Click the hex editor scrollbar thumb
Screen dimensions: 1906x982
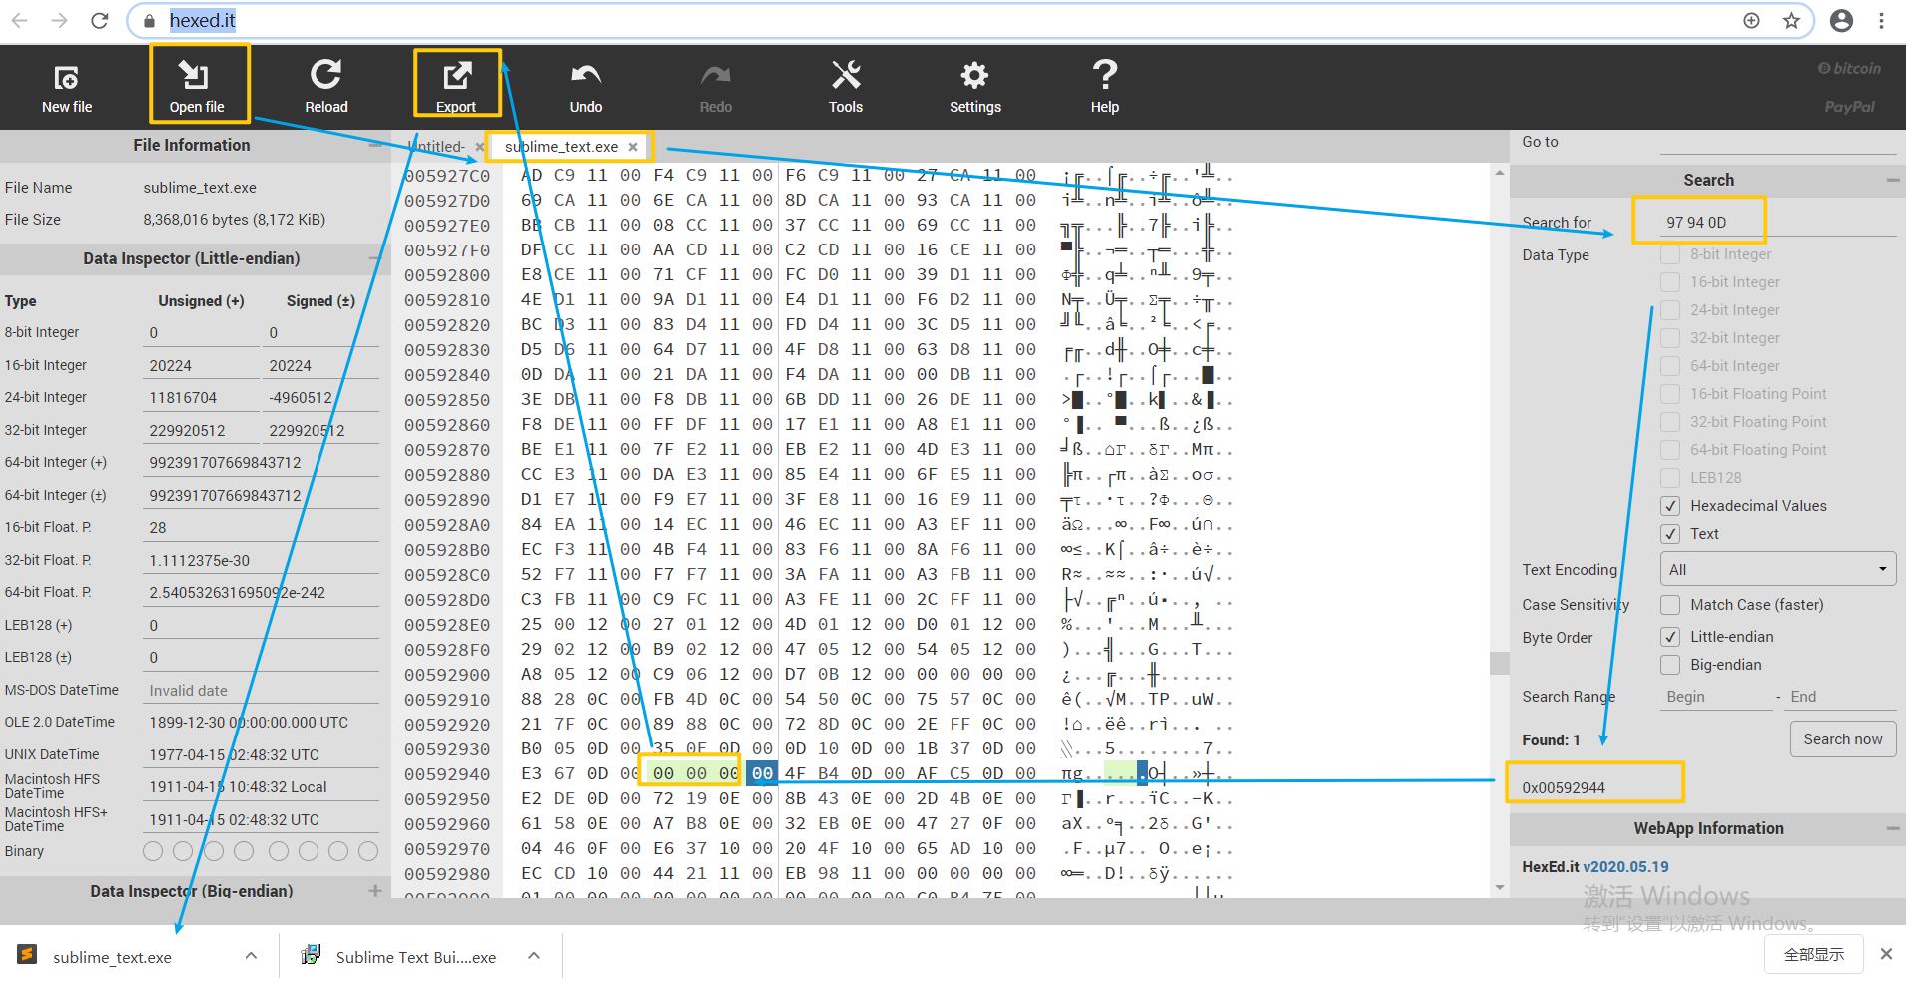[1499, 663]
